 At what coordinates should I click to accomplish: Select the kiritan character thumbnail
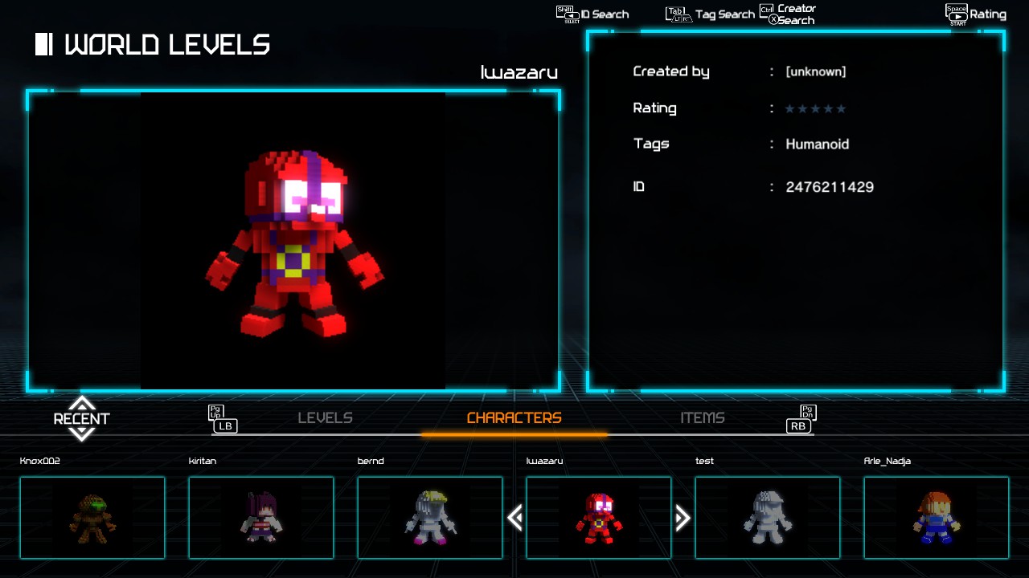[261, 518]
